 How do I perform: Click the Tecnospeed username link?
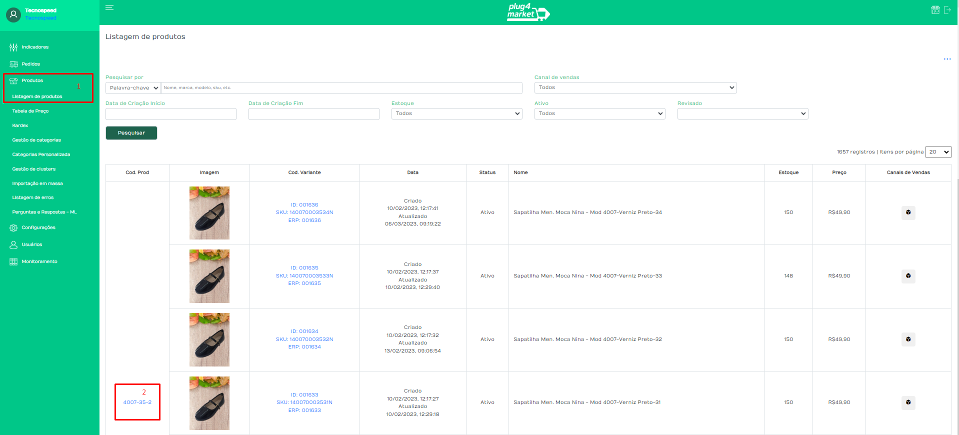point(41,18)
